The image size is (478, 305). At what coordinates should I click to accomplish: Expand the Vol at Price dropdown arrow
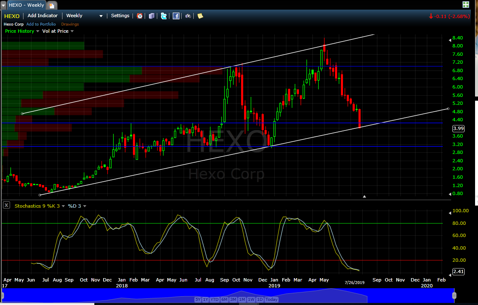72,31
